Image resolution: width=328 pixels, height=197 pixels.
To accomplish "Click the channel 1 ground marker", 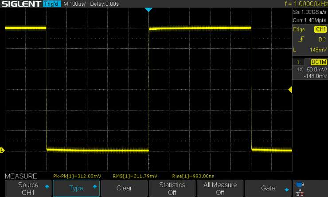I will point(2,151).
